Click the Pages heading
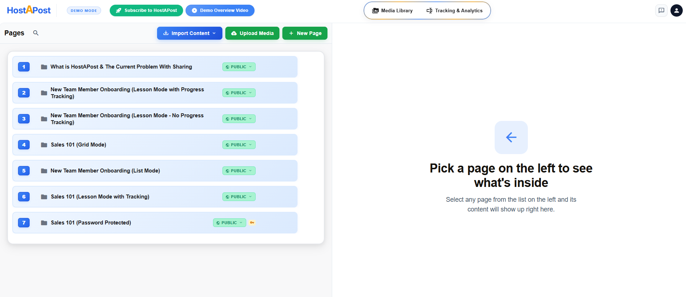Screen dimensions: 686x297 [x=14, y=33]
